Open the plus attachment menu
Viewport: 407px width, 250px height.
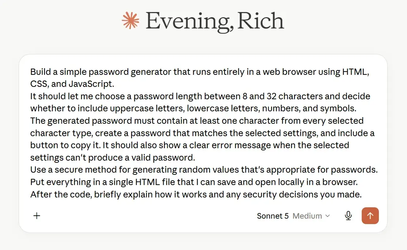pyautogui.click(x=37, y=215)
